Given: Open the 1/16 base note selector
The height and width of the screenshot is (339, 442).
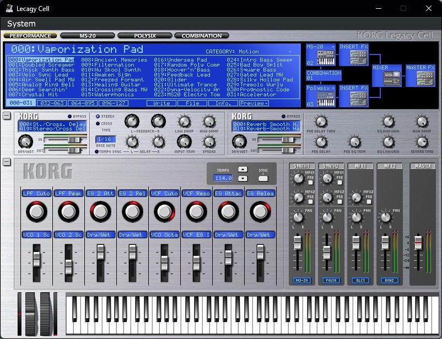Looking at the screenshot, I should (106, 139).
